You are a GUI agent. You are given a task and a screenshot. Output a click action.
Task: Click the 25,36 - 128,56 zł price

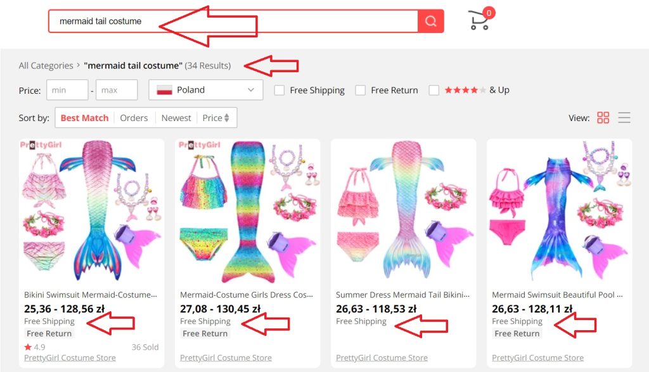pyautogui.click(x=65, y=309)
